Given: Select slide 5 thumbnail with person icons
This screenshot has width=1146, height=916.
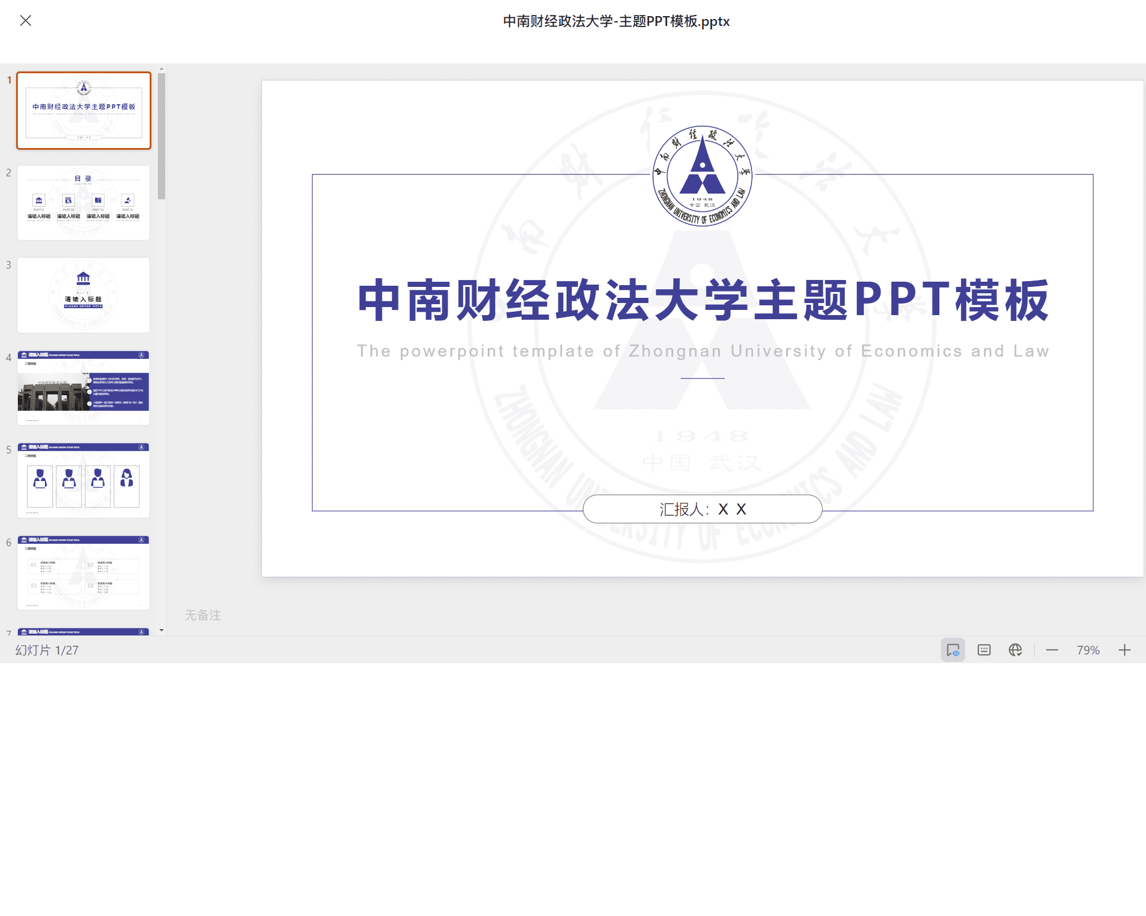Looking at the screenshot, I should [x=84, y=480].
